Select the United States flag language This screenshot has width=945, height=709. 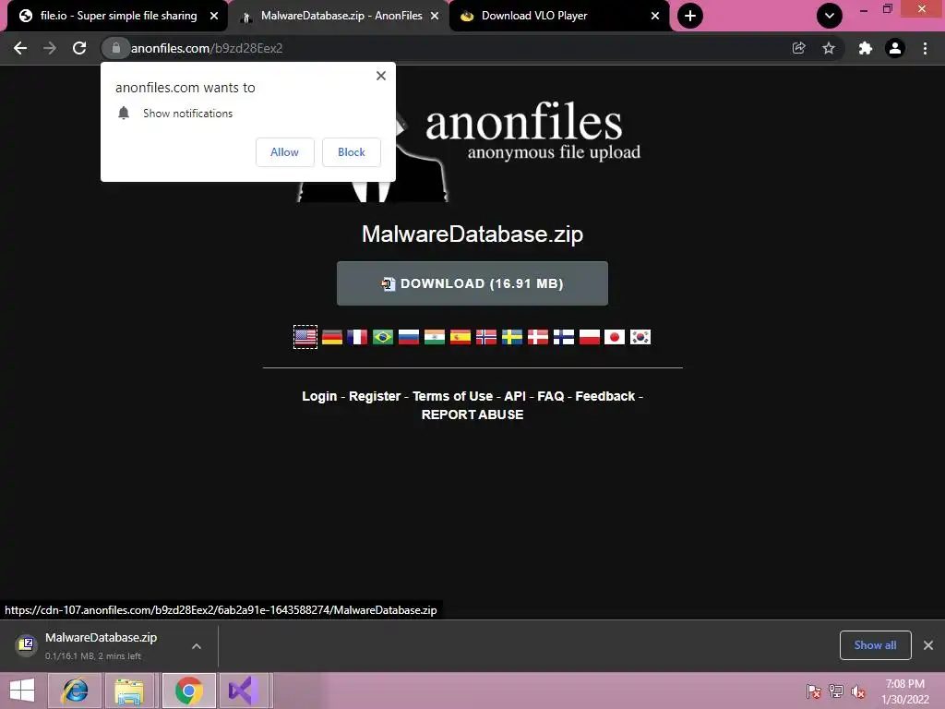(x=305, y=336)
